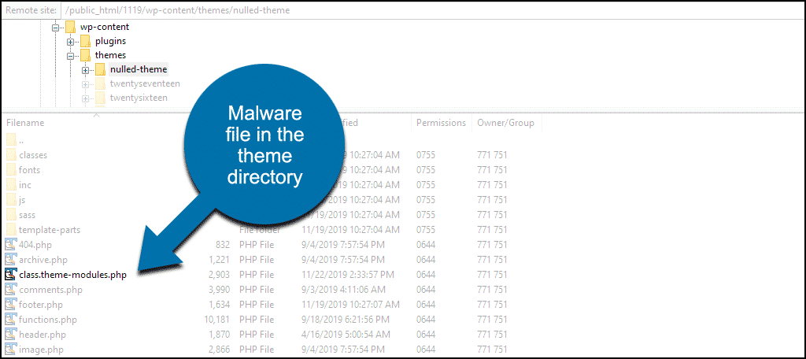Click the archive.php file icon
Image resolution: width=806 pixels, height=359 pixels.
[11, 260]
